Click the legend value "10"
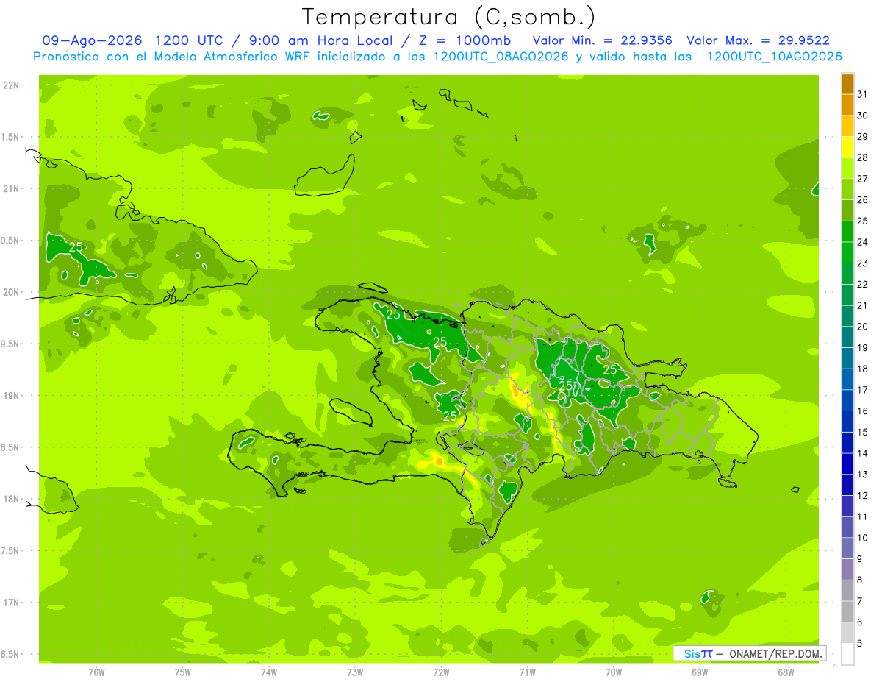Image resolution: width=882 pixels, height=682 pixels. [862, 538]
